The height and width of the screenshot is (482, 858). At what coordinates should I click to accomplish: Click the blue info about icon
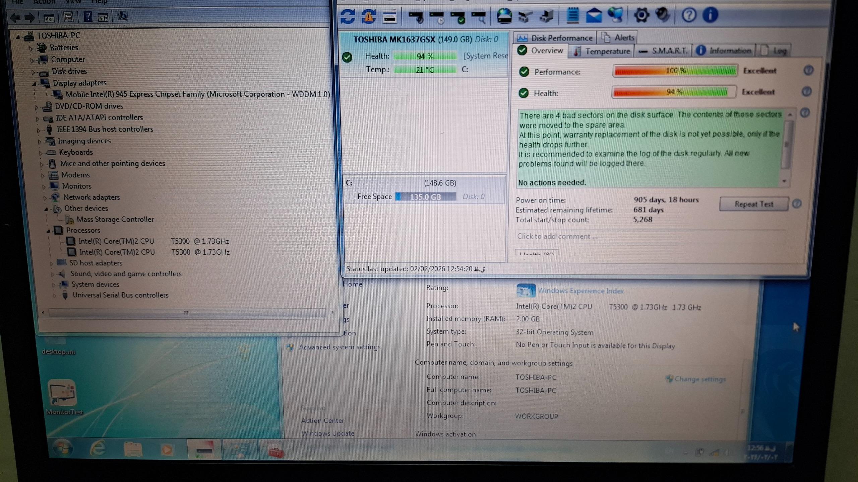coord(710,15)
